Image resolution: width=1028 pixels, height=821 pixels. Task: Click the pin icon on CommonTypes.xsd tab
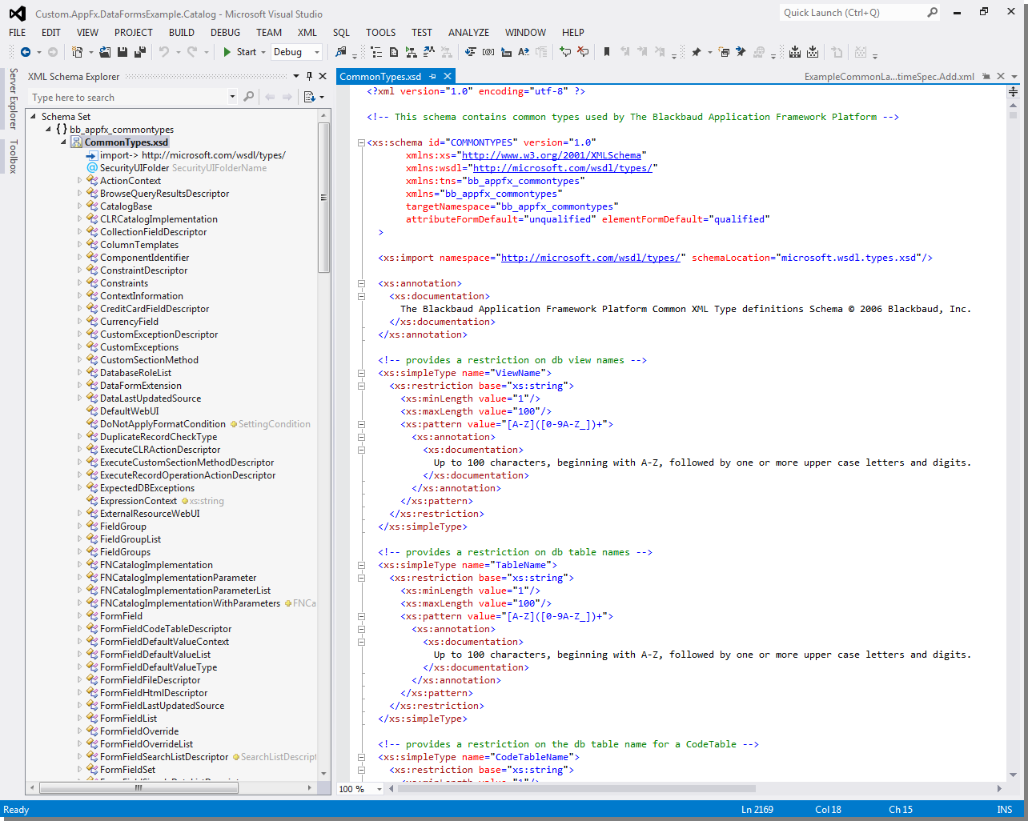tap(433, 76)
